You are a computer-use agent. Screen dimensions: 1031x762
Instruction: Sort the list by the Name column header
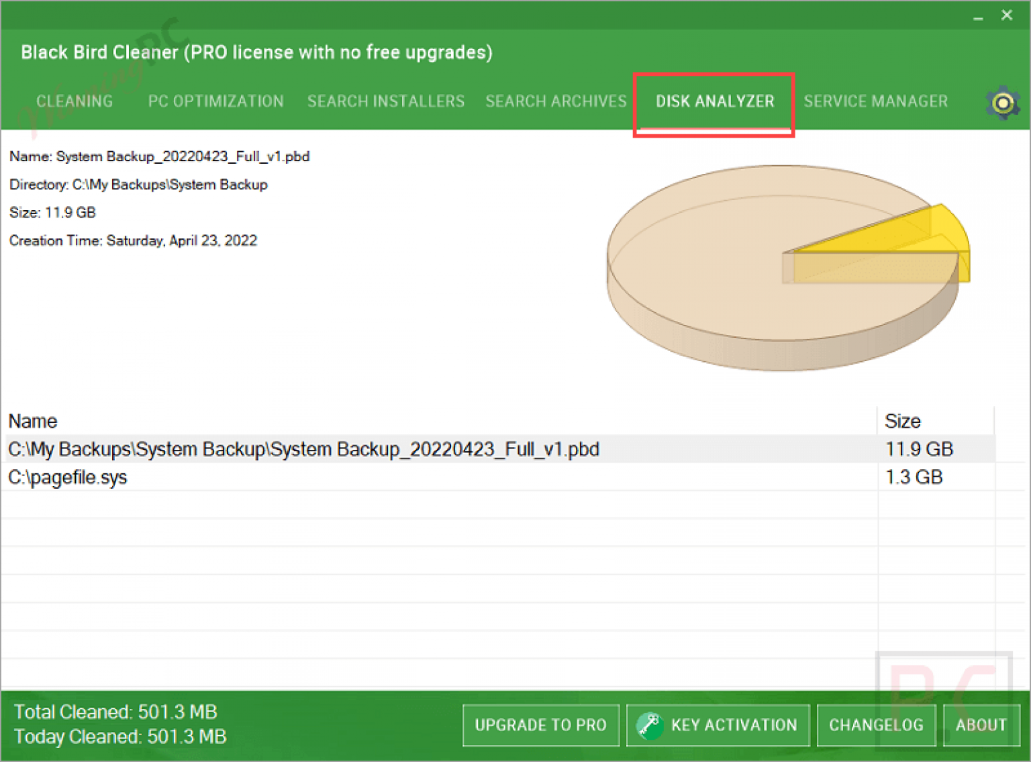(33, 421)
